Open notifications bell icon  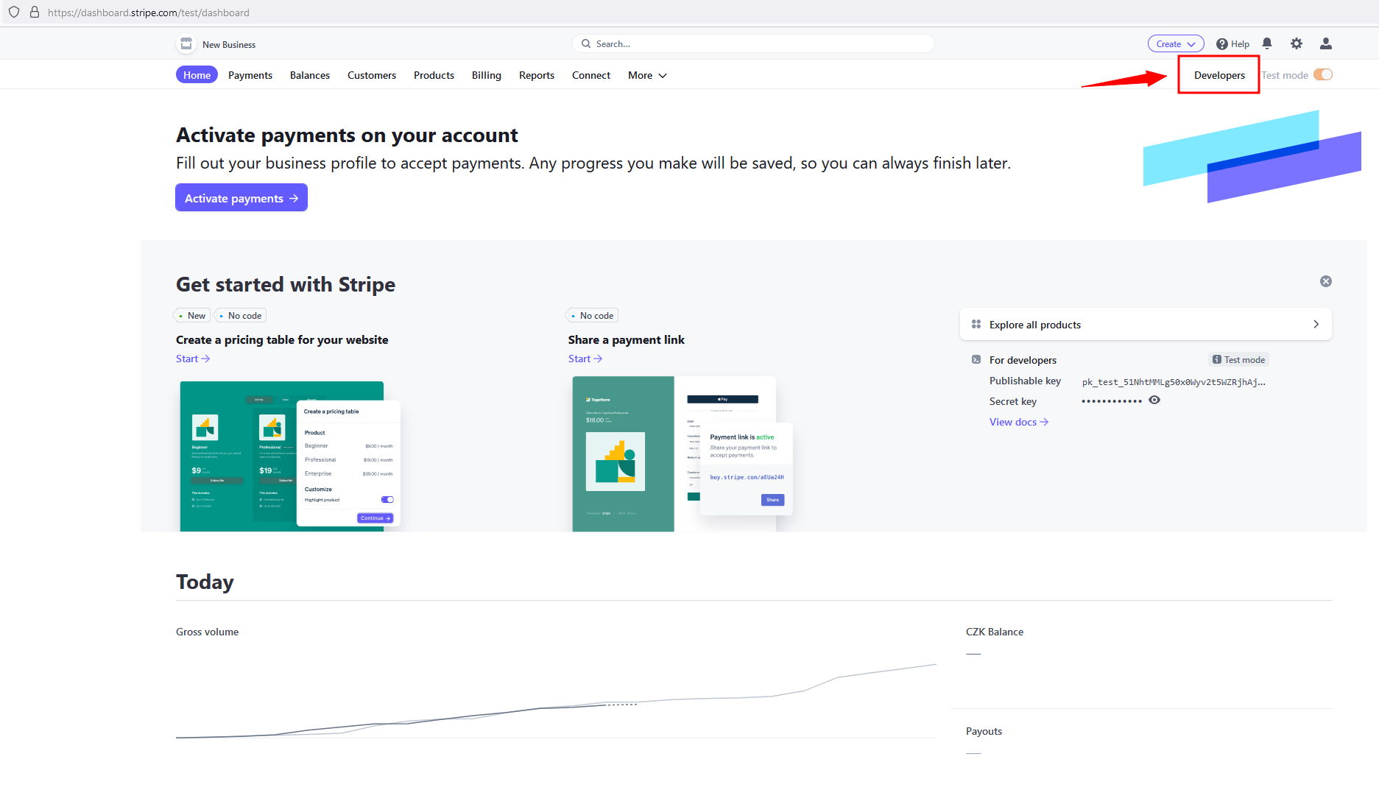(1267, 43)
